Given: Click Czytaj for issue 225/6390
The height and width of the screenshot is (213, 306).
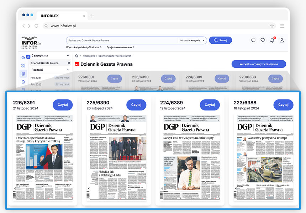Looking at the screenshot, I should (136, 105).
